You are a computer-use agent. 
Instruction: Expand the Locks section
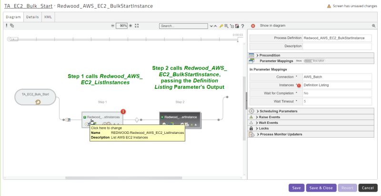[x=257, y=129]
